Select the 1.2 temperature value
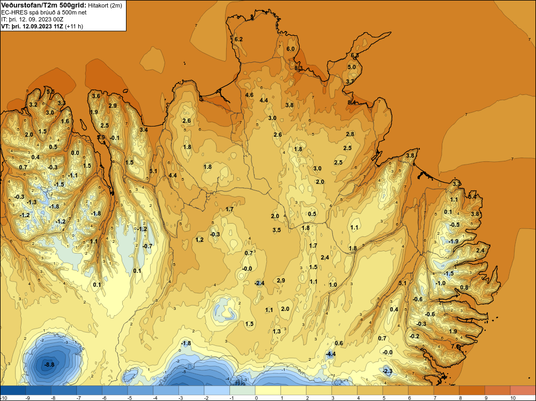Viewport: 536px width, 401px height. point(199,240)
